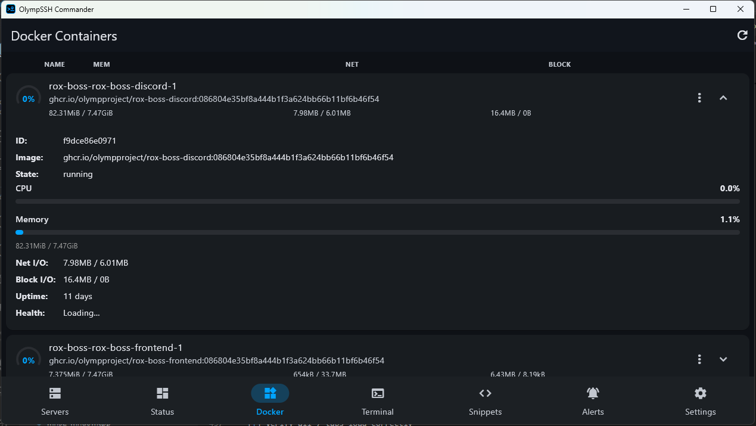756x426 pixels.
Task: Open the Snippets tab
Action: click(485, 400)
